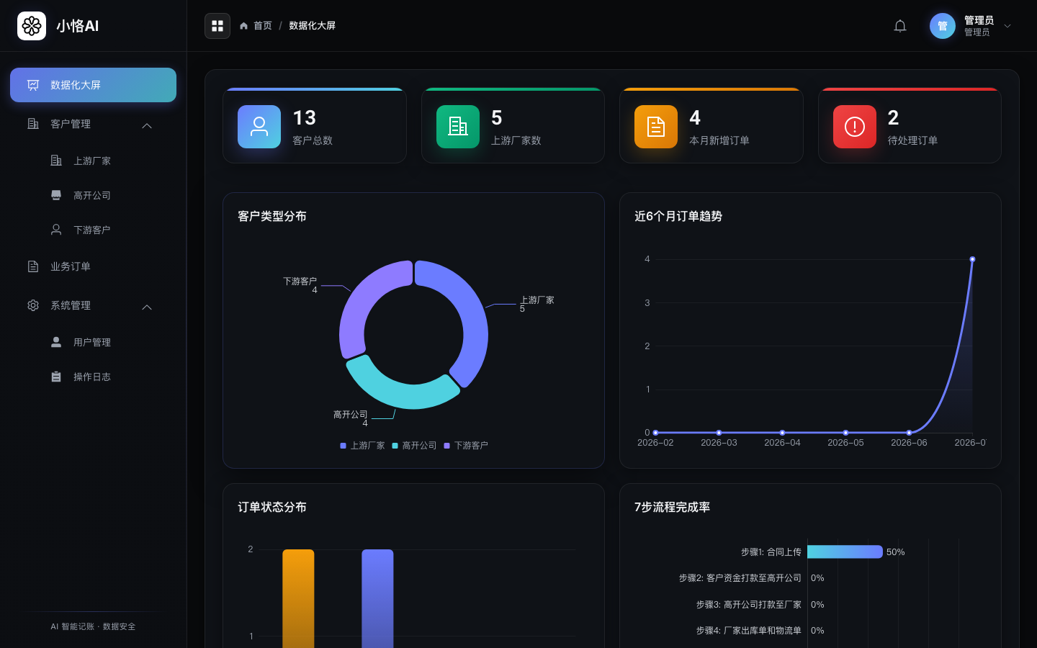This screenshot has width=1037, height=648.
Task: Click the 2026-06 data point on trend chart
Action: pos(909,433)
